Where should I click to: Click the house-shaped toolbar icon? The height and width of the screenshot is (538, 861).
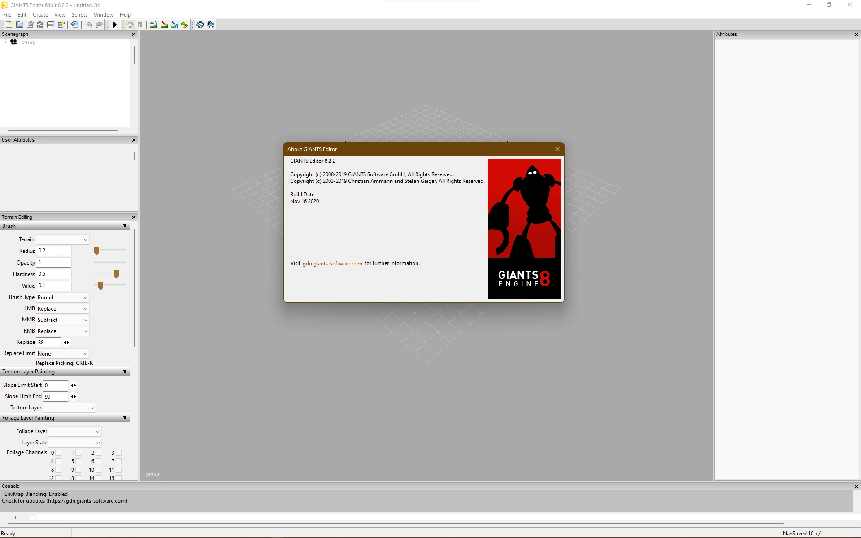130,25
